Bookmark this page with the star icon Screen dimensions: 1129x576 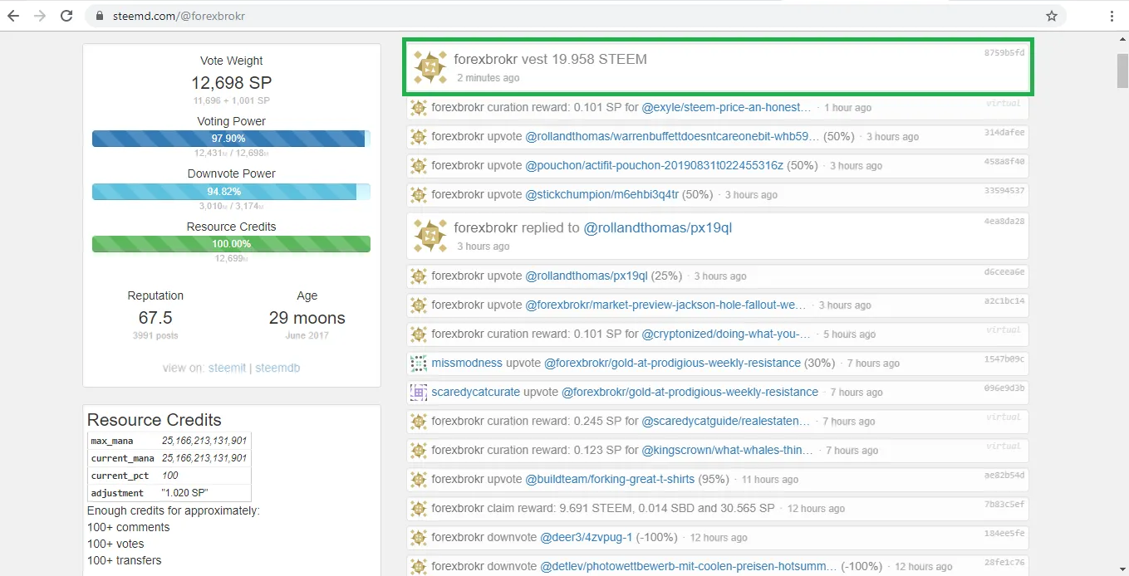point(1052,16)
